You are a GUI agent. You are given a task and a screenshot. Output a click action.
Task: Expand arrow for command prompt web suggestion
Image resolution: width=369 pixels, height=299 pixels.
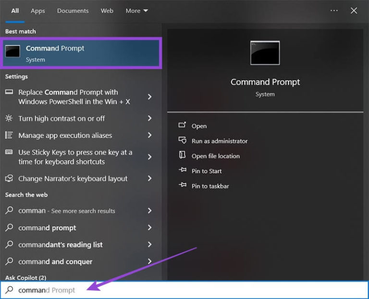[x=150, y=228]
